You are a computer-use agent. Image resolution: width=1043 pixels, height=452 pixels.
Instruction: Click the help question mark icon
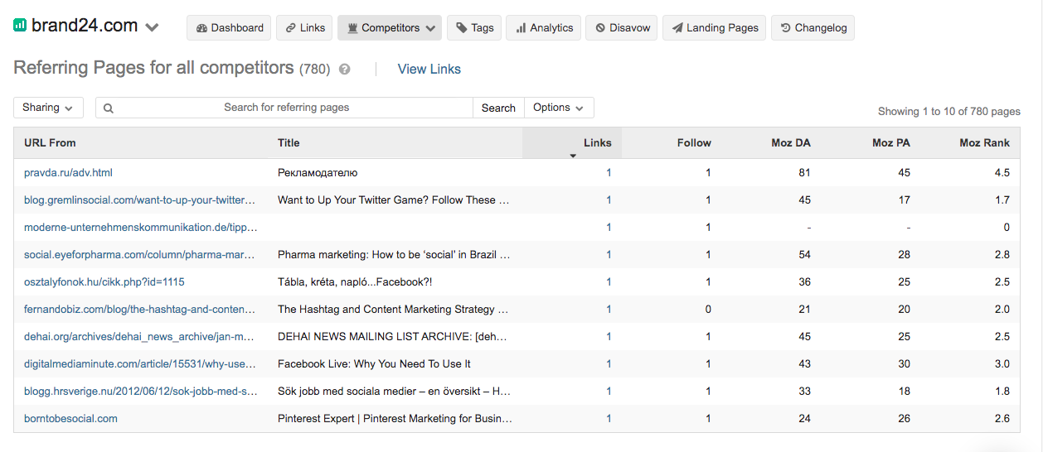pyautogui.click(x=345, y=70)
